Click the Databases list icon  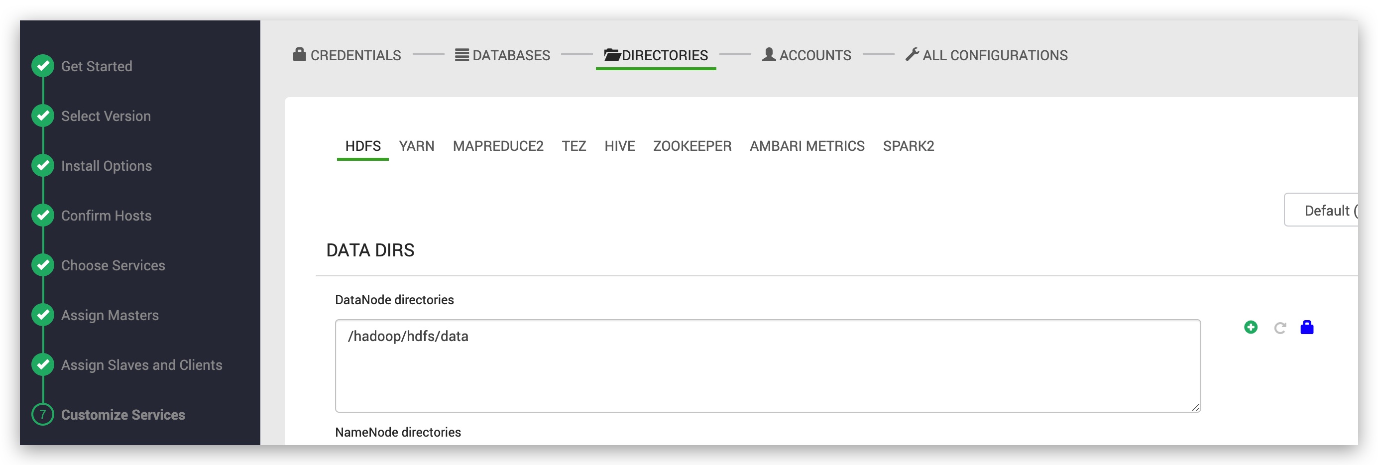point(461,55)
